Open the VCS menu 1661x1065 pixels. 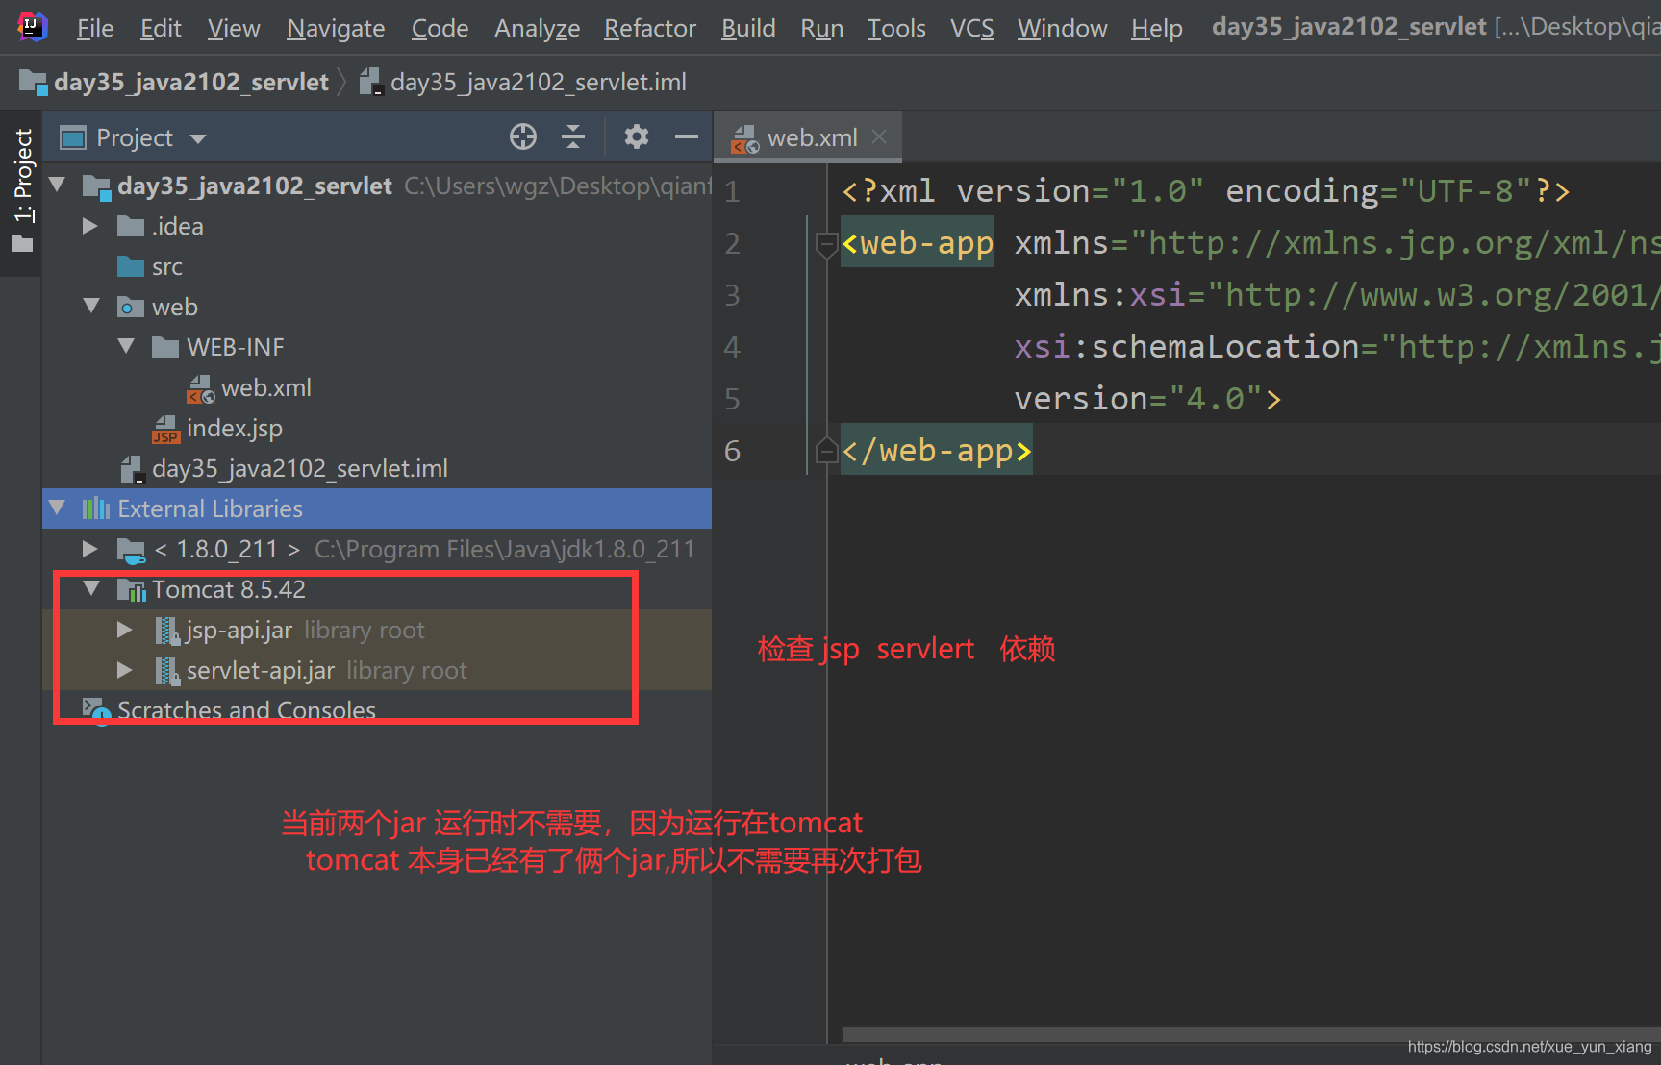(x=971, y=28)
